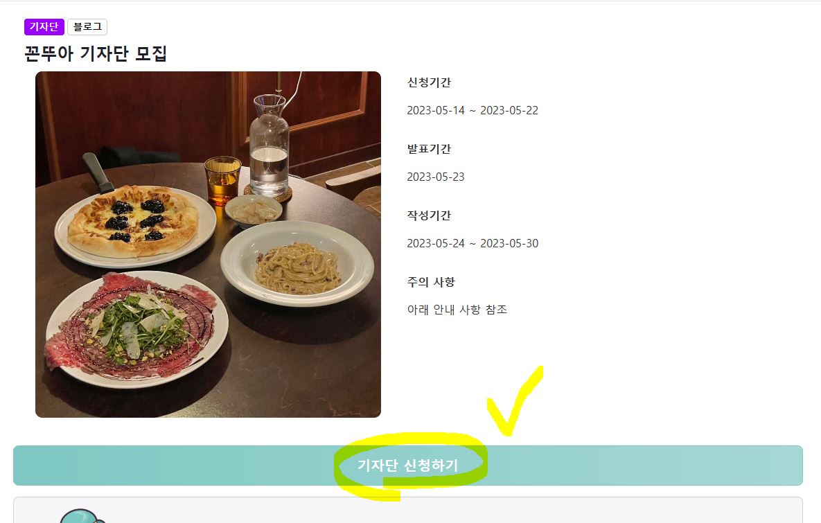Open the food photo thumbnail
Viewport: 821px width, 523px height.
coord(208,245)
